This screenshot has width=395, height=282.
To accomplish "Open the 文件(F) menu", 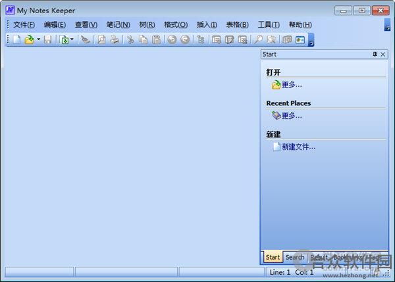I will pyautogui.click(x=24, y=25).
